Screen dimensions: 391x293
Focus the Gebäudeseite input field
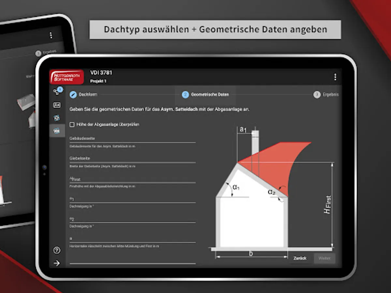coord(133,139)
